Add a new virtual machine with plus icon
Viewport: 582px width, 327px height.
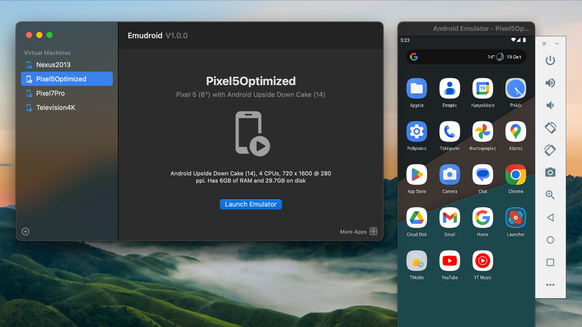point(25,232)
